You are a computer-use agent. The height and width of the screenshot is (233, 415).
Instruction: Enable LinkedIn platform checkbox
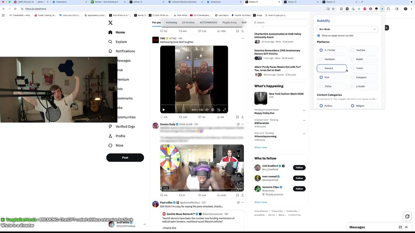tap(353, 86)
